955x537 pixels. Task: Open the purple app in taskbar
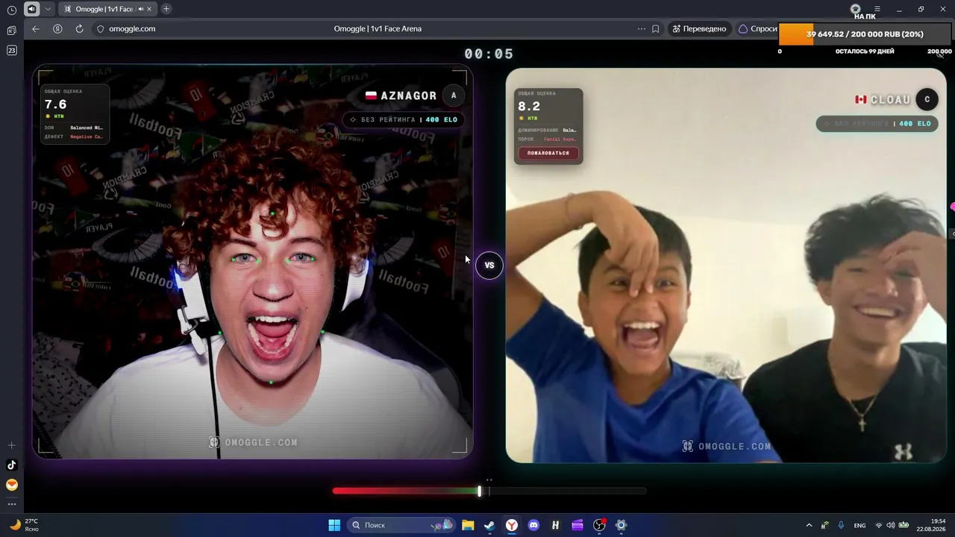click(577, 525)
